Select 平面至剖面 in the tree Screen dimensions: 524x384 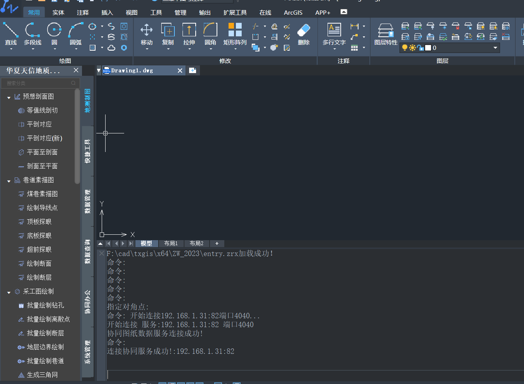point(42,152)
